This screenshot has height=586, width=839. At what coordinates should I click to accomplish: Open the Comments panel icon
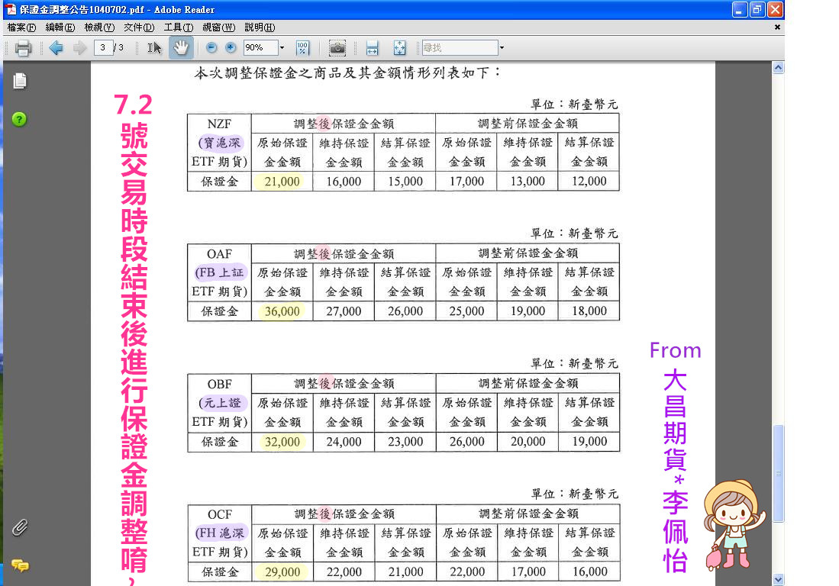[21, 565]
